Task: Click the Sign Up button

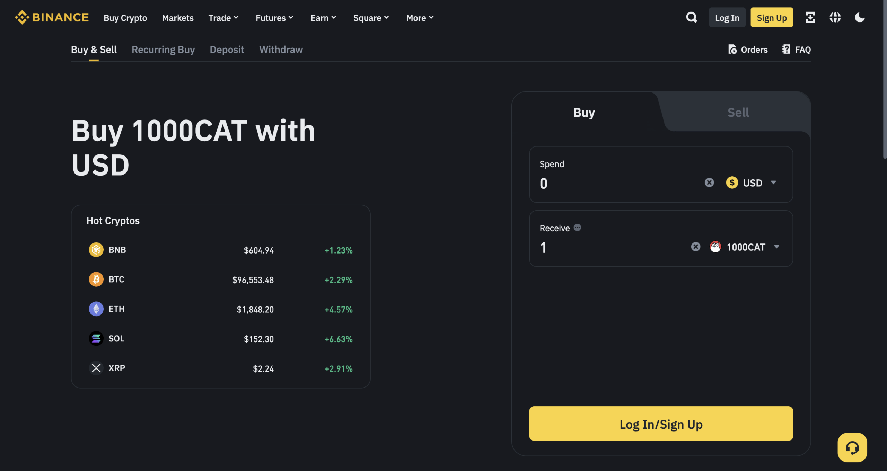Action: pyautogui.click(x=772, y=17)
